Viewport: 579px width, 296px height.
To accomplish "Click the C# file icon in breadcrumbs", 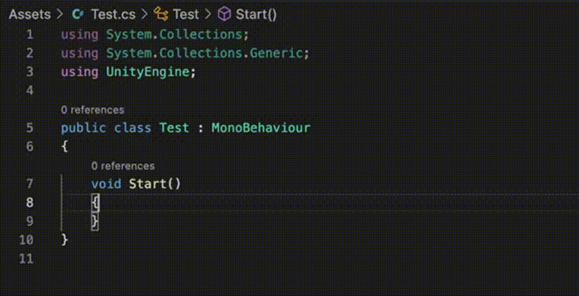I will click(x=77, y=14).
